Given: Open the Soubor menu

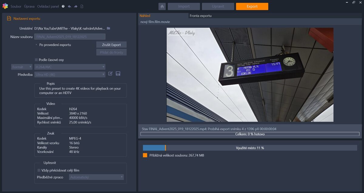Looking at the screenshot, I should (16, 6).
